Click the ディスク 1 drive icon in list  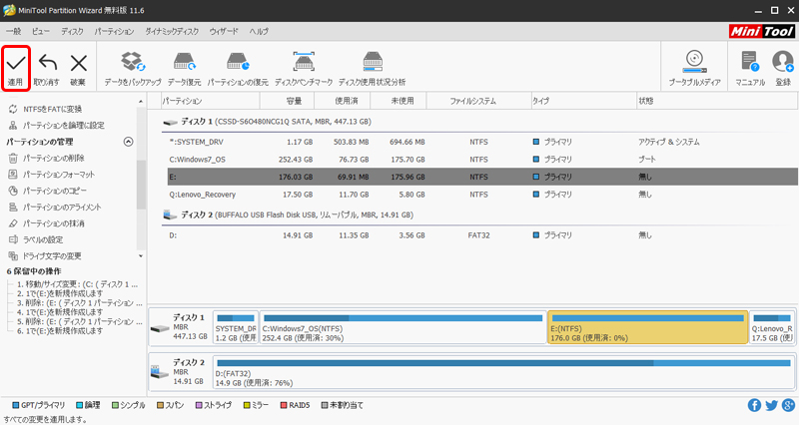click(x=170, y=122)
